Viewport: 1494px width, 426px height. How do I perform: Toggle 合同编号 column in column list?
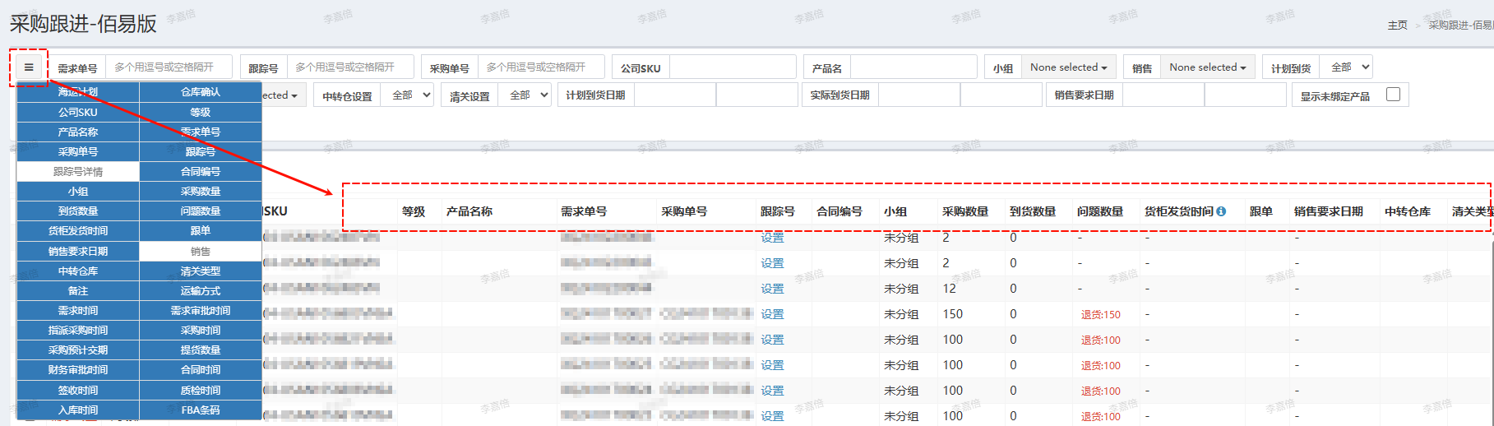click(201, 172)
